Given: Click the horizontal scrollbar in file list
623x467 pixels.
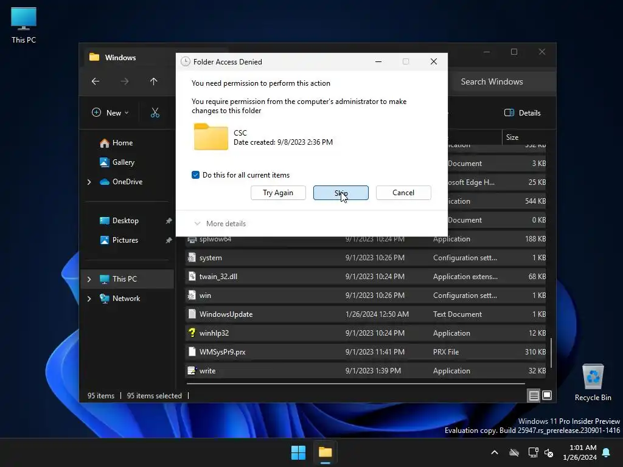Looking at the screenshot, I should (355, 384).
